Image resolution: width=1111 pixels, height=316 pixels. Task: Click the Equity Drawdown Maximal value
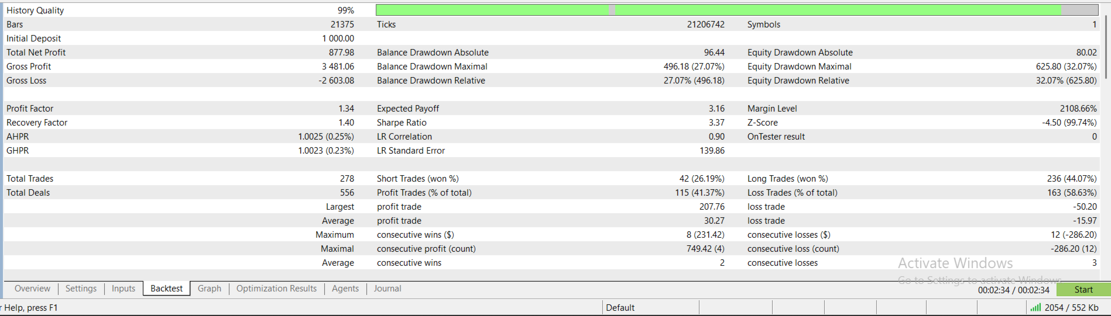pos(1066,67)
